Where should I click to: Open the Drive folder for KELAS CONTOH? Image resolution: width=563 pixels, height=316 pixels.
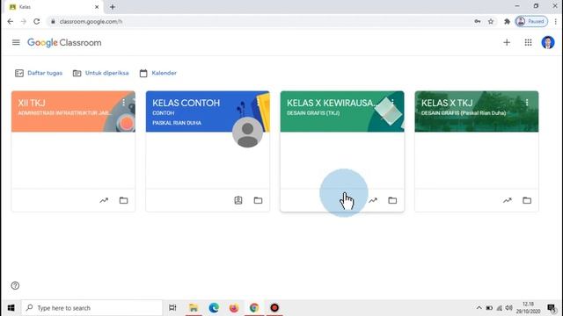click(x=258, y=200)
